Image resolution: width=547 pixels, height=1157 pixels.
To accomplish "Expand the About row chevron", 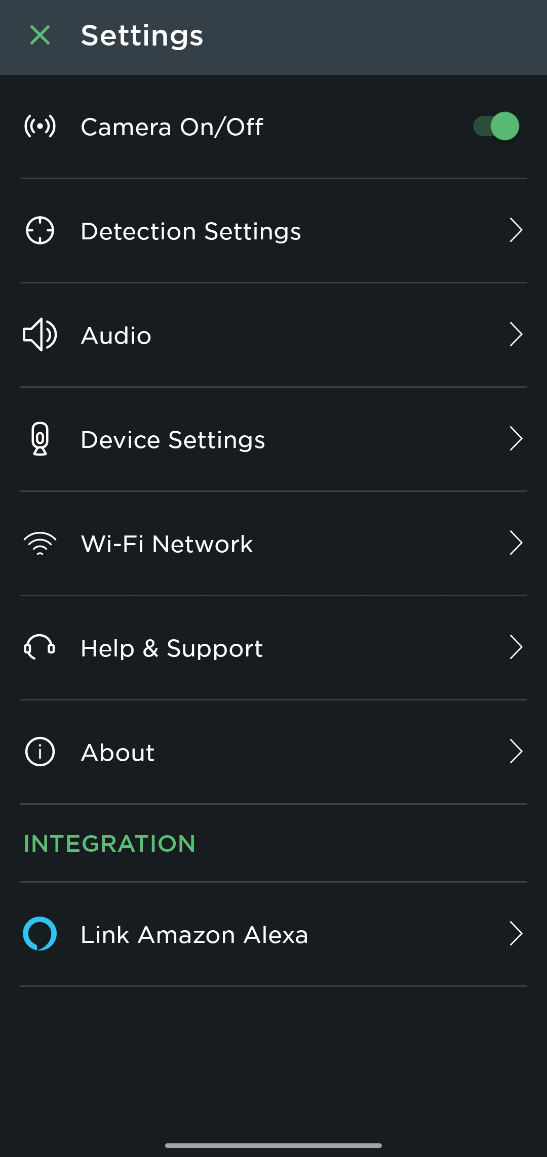I will tap(516, 752).
